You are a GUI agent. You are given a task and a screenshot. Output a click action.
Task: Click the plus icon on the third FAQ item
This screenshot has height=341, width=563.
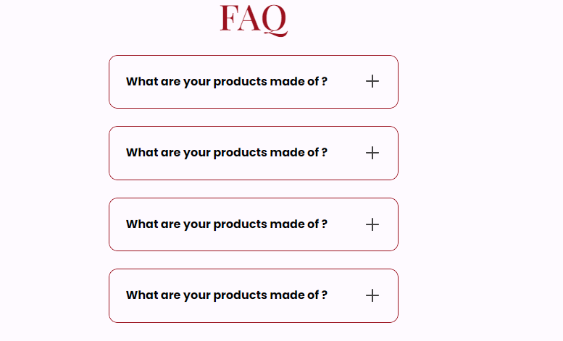[x=372, y=224]
